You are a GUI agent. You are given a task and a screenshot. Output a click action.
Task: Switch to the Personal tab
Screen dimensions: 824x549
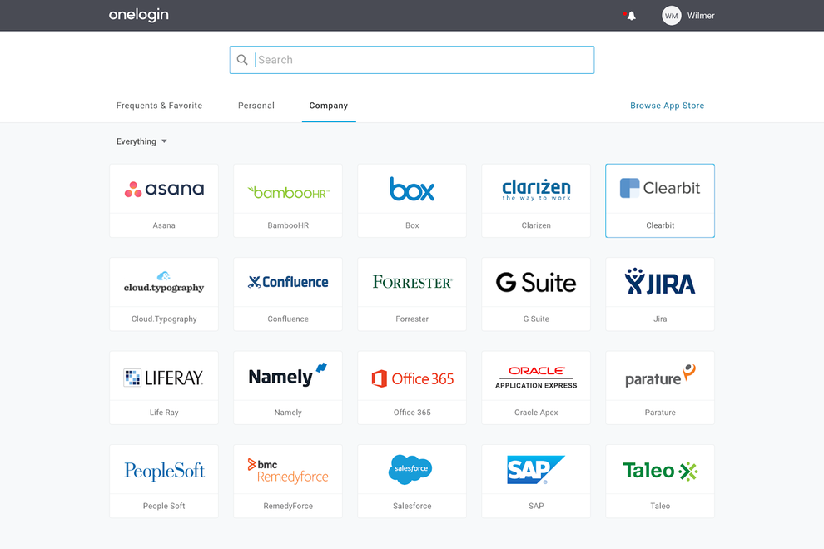coord(256,106)
